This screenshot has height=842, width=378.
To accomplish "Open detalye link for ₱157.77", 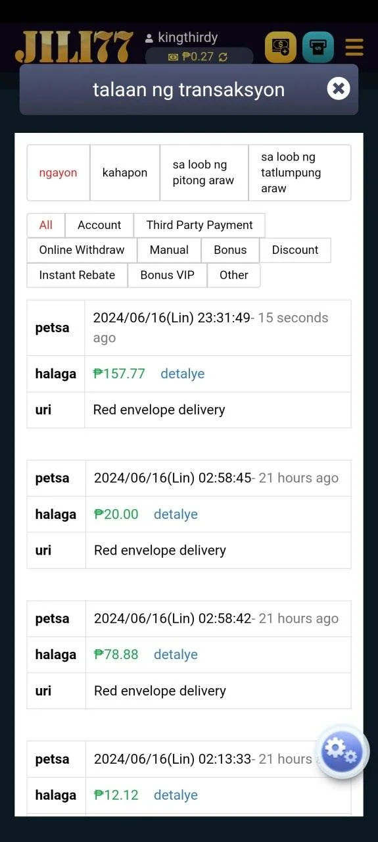I will tap(182, 374).
